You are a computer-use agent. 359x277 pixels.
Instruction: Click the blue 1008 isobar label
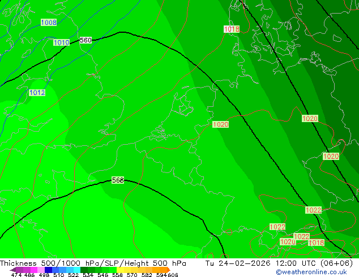click(x=49, y=23)
